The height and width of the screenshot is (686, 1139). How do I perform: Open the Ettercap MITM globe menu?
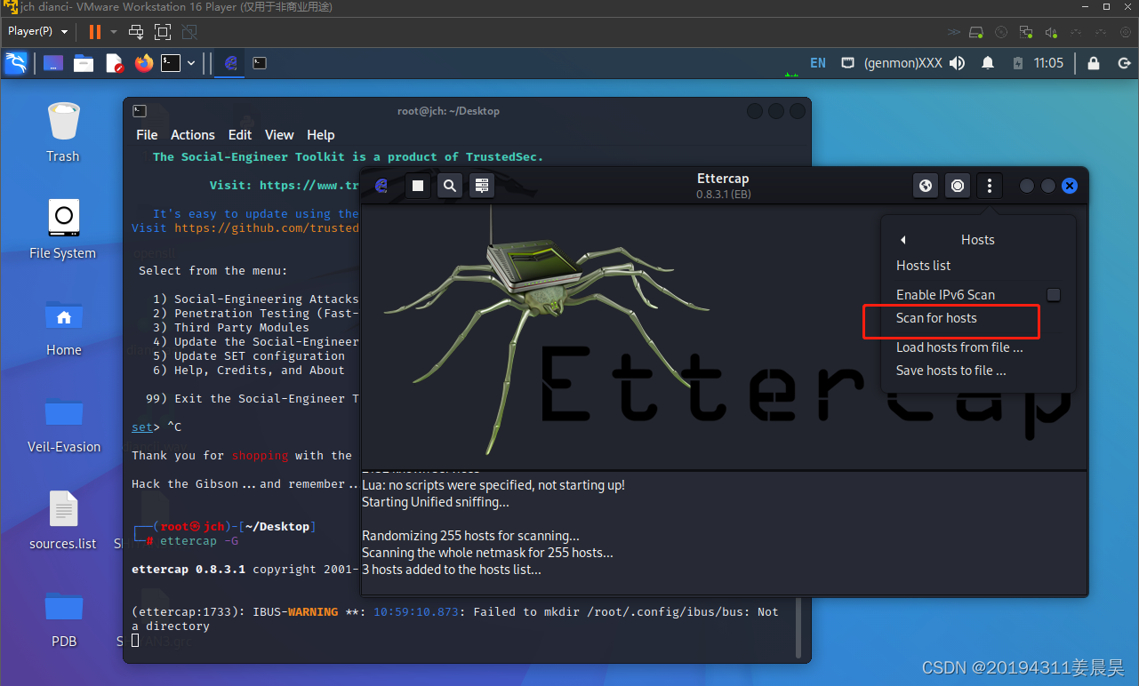(926, 186)
